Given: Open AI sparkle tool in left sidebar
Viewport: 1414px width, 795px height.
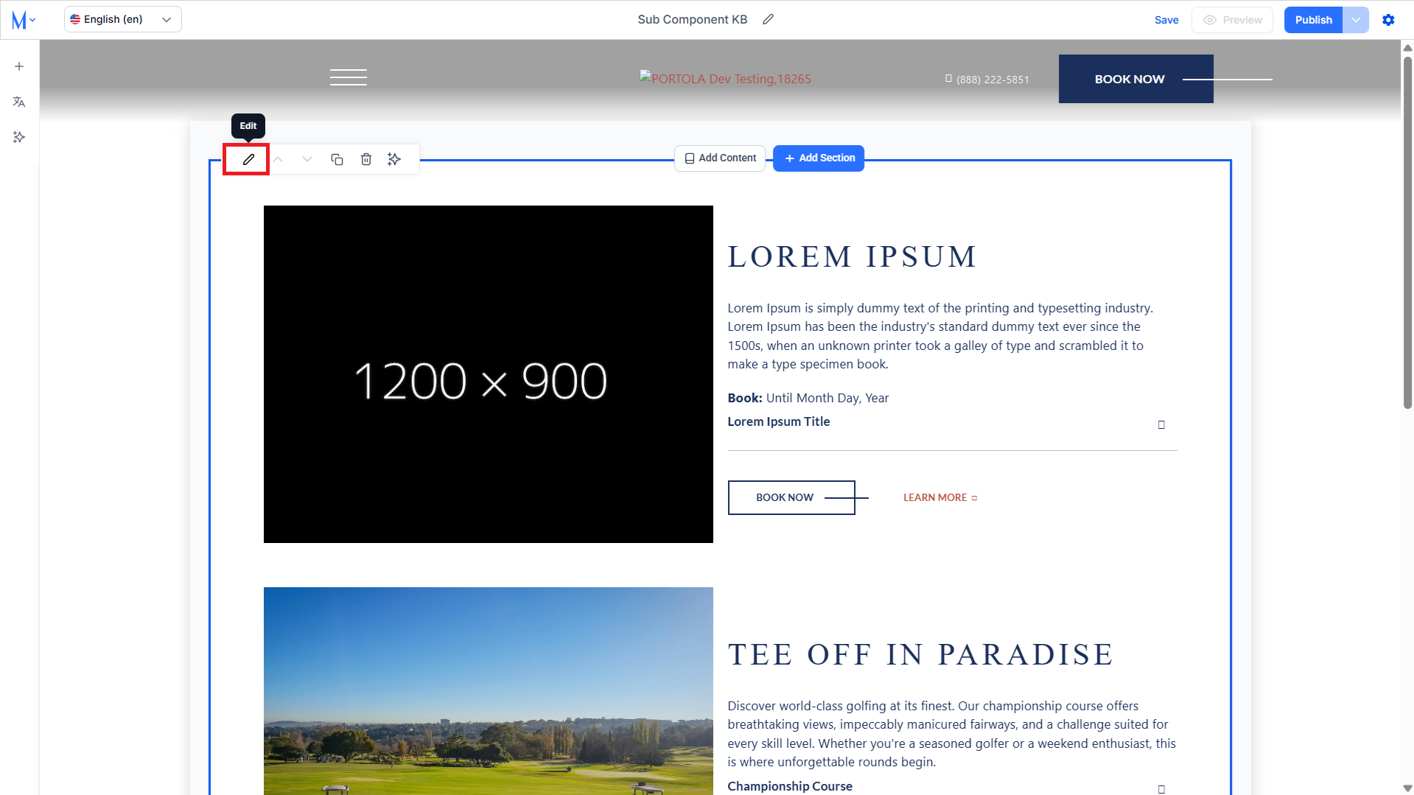Looking at the screenshot, I should [19, 137].
